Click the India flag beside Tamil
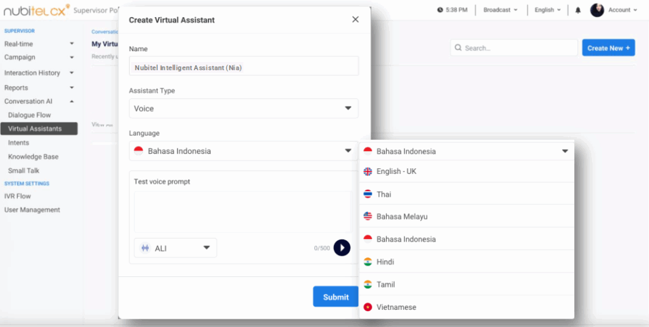Screen dimensions: 649x327 tap(368, 285)
